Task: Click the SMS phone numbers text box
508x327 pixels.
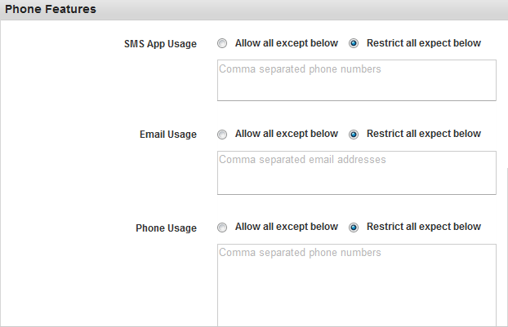Action: click(357, 80)
